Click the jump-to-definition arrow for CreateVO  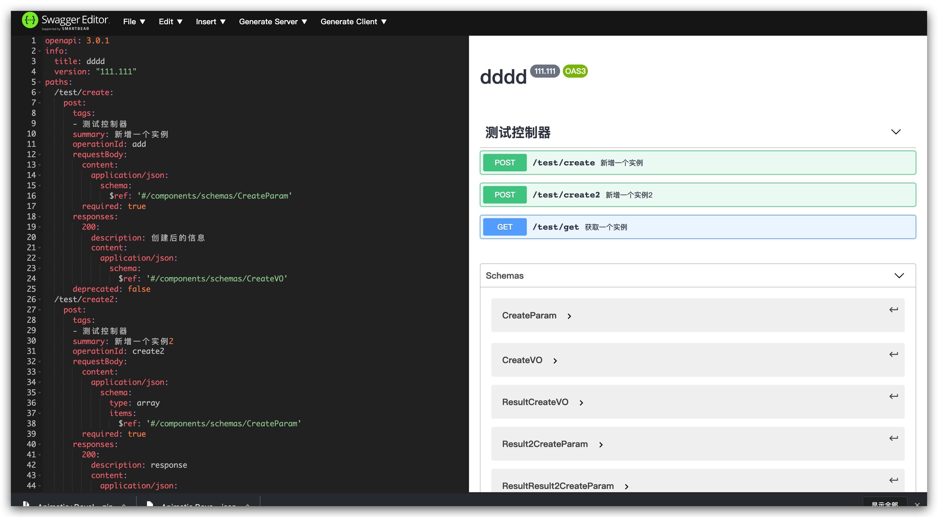[893, 354]
